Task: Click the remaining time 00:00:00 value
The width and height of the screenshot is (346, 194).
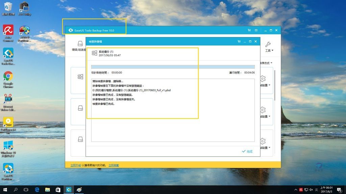Action: coord(117,73)
